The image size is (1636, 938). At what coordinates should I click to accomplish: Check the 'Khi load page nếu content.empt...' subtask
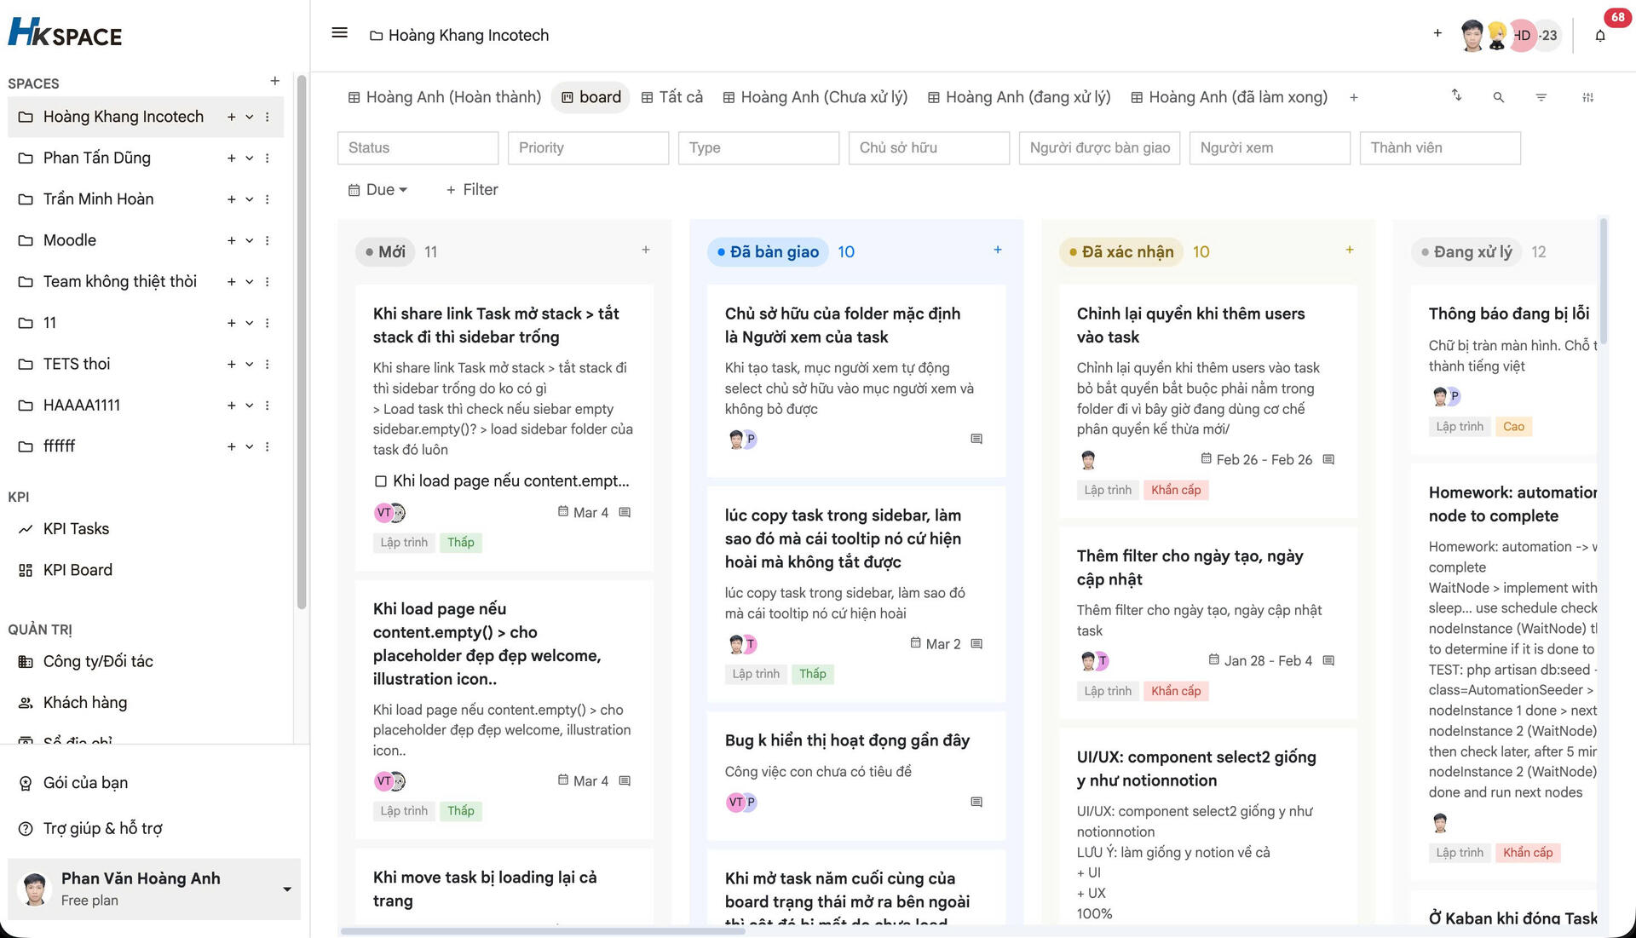coord(381,481)
